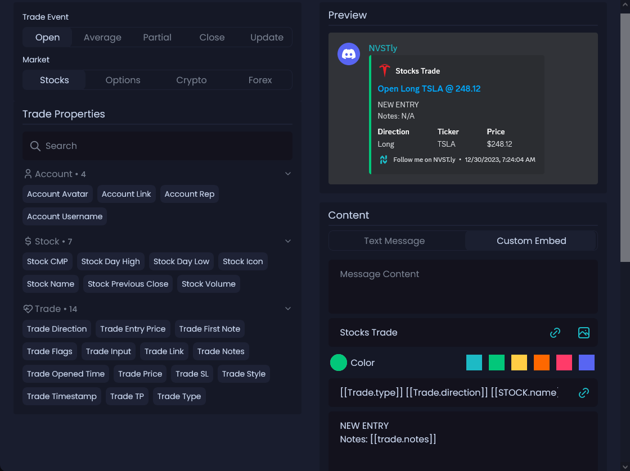Insert the Trade Entry Price property

tap(133, 329)
